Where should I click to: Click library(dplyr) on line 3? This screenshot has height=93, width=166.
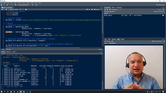[x=12, y=15]
